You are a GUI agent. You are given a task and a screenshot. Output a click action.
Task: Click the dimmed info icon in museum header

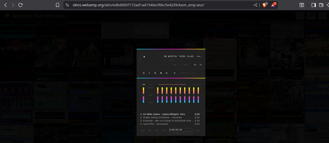click(322, 16)
